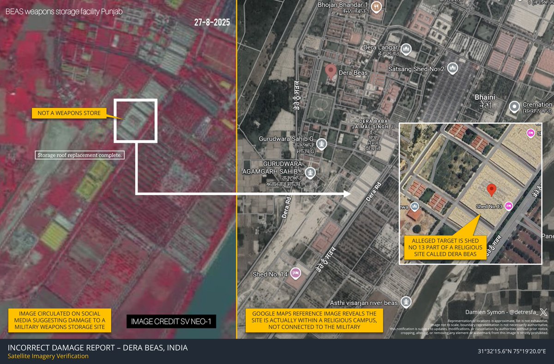
Task: Click the Storage roof replacement complete caption
Action: 80,155
